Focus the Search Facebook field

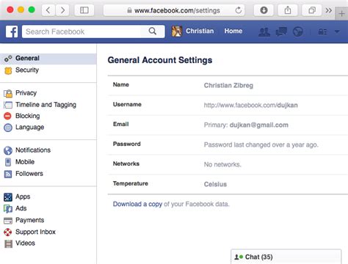[93, 32]
